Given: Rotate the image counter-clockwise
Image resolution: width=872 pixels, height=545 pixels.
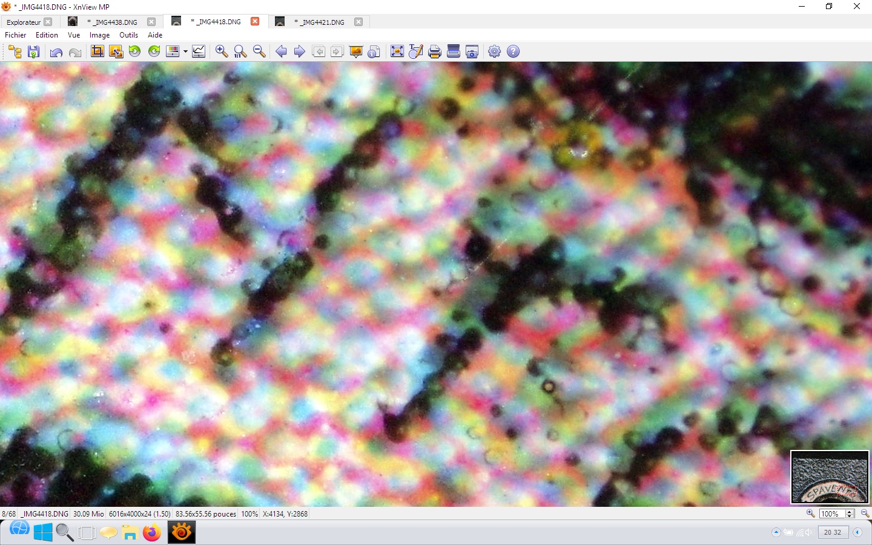Looking at the screenshot, I should pyautogui.click(x=135, y=51).
